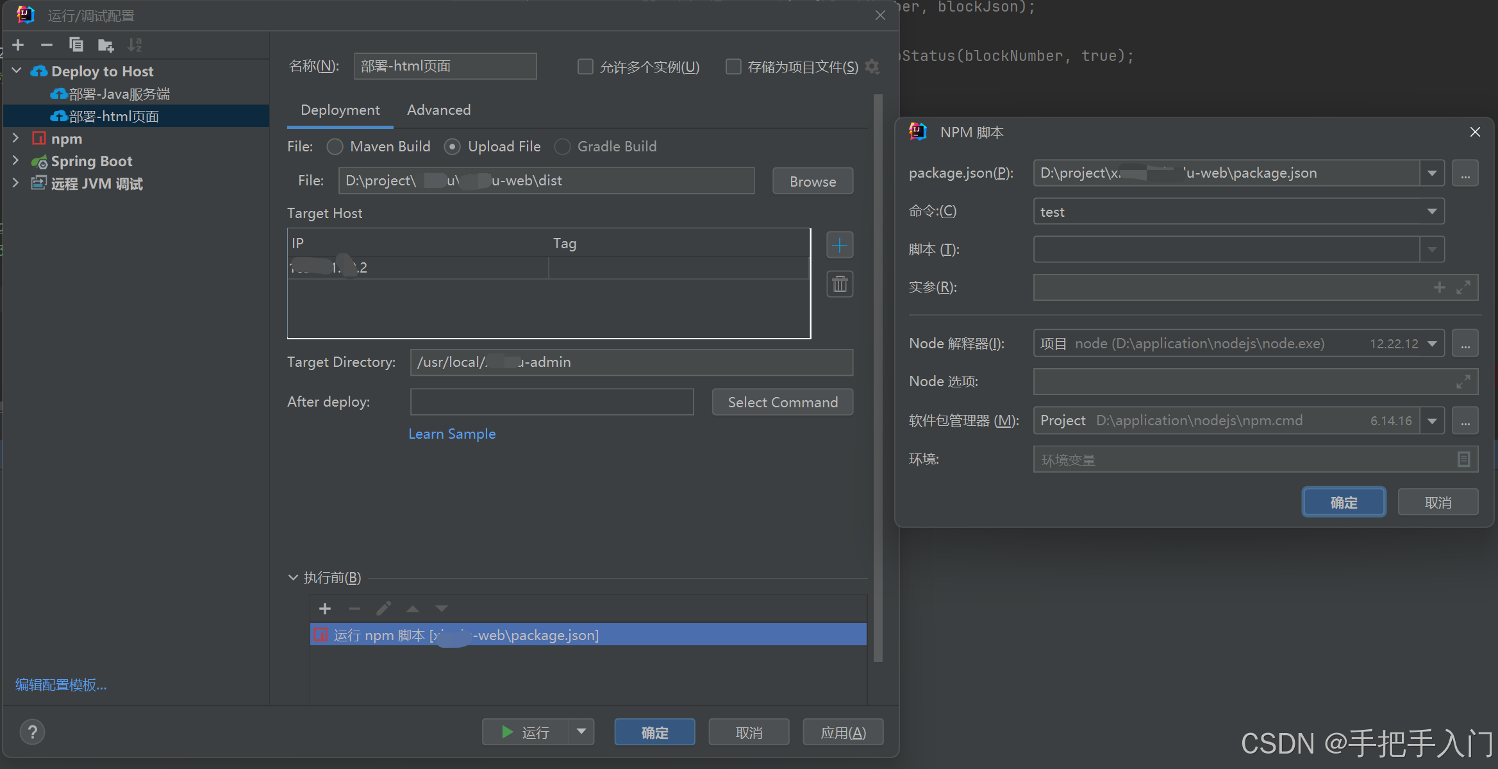Add a new run configuration with the plus icon

(x=18, y=45)
